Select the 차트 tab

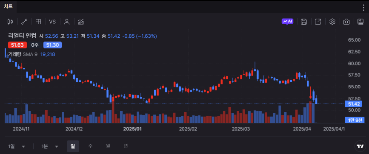pos(8,6)
